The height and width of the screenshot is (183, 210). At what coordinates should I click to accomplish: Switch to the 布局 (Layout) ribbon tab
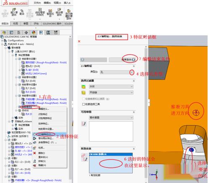coord(16,23)
